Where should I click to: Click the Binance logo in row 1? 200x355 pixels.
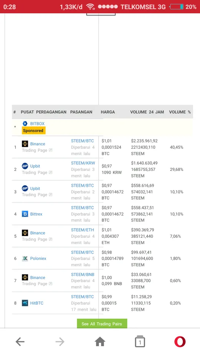25,144
